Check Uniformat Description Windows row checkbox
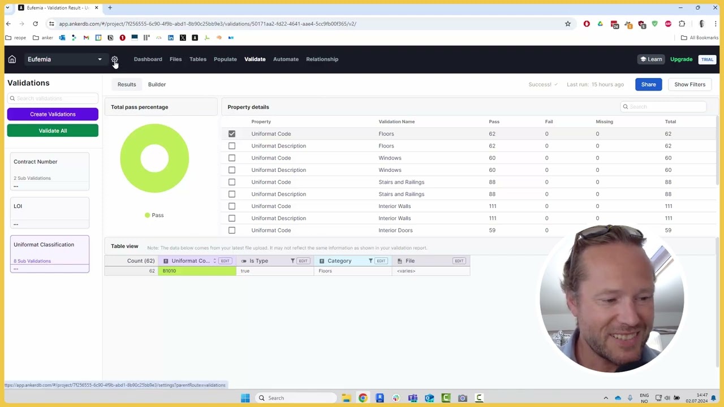The width and height of the screenshot is (724, 407). click(232, 170)
